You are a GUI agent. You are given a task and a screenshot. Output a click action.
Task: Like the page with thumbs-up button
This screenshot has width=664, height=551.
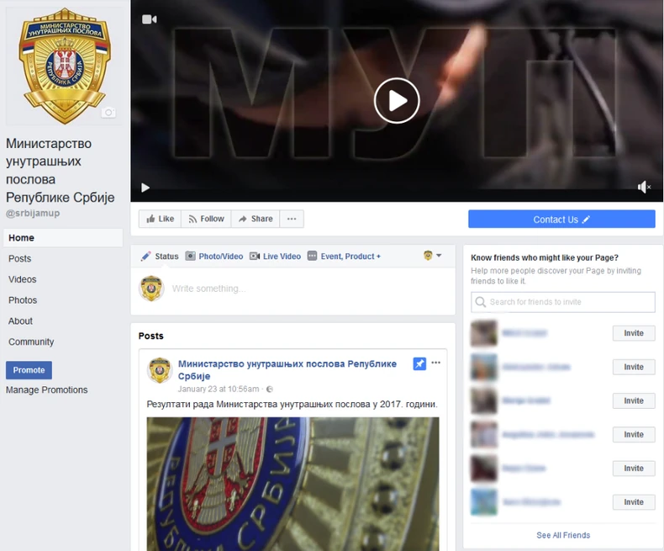point(160,219)
